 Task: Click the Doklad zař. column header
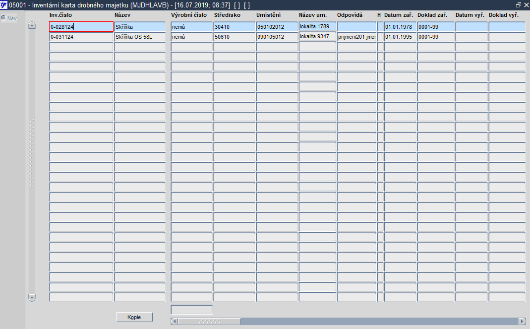click(432, 15)
